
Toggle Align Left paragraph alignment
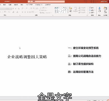[x=23, y=12]
